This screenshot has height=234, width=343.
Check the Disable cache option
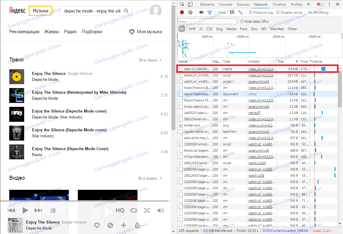pyautogui.click(x=278, y=13)
